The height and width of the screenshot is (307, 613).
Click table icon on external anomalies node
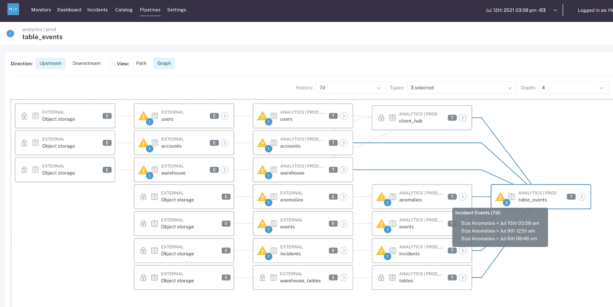[274, 197]
